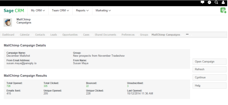The height and width of the screenshot is (105, 228).
Task: Switch to the Opportunities tab
Action: tap(70, 35)
